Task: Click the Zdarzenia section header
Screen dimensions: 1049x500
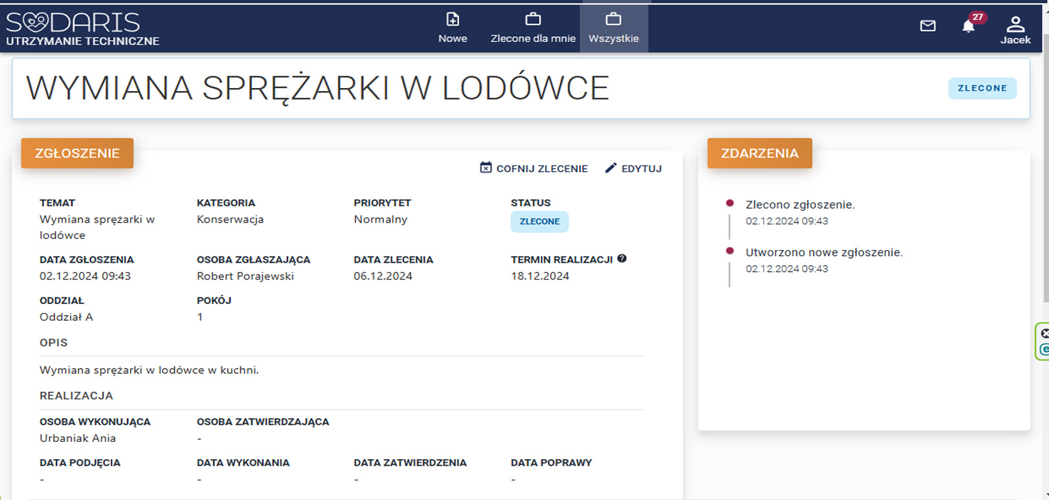Action: (760, 153)
